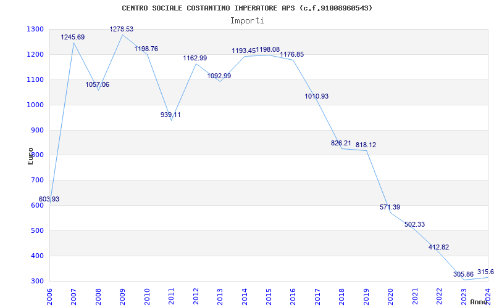Select the 1200 y-axis tick label
Screen dimensions: 494x308
35,55
